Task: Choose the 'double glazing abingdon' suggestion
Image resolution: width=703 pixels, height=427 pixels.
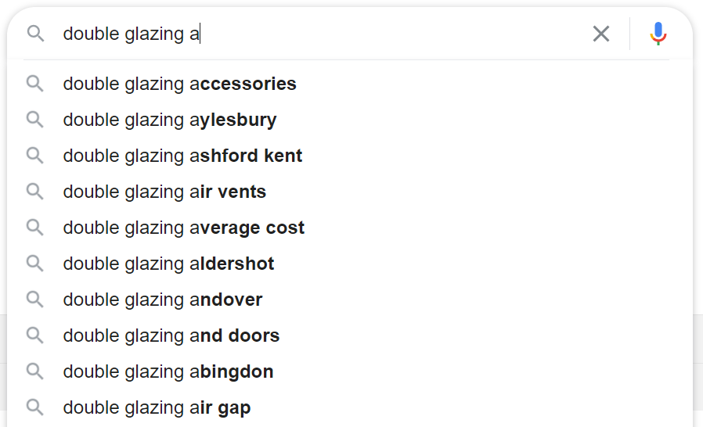Action: click(350, 371)
